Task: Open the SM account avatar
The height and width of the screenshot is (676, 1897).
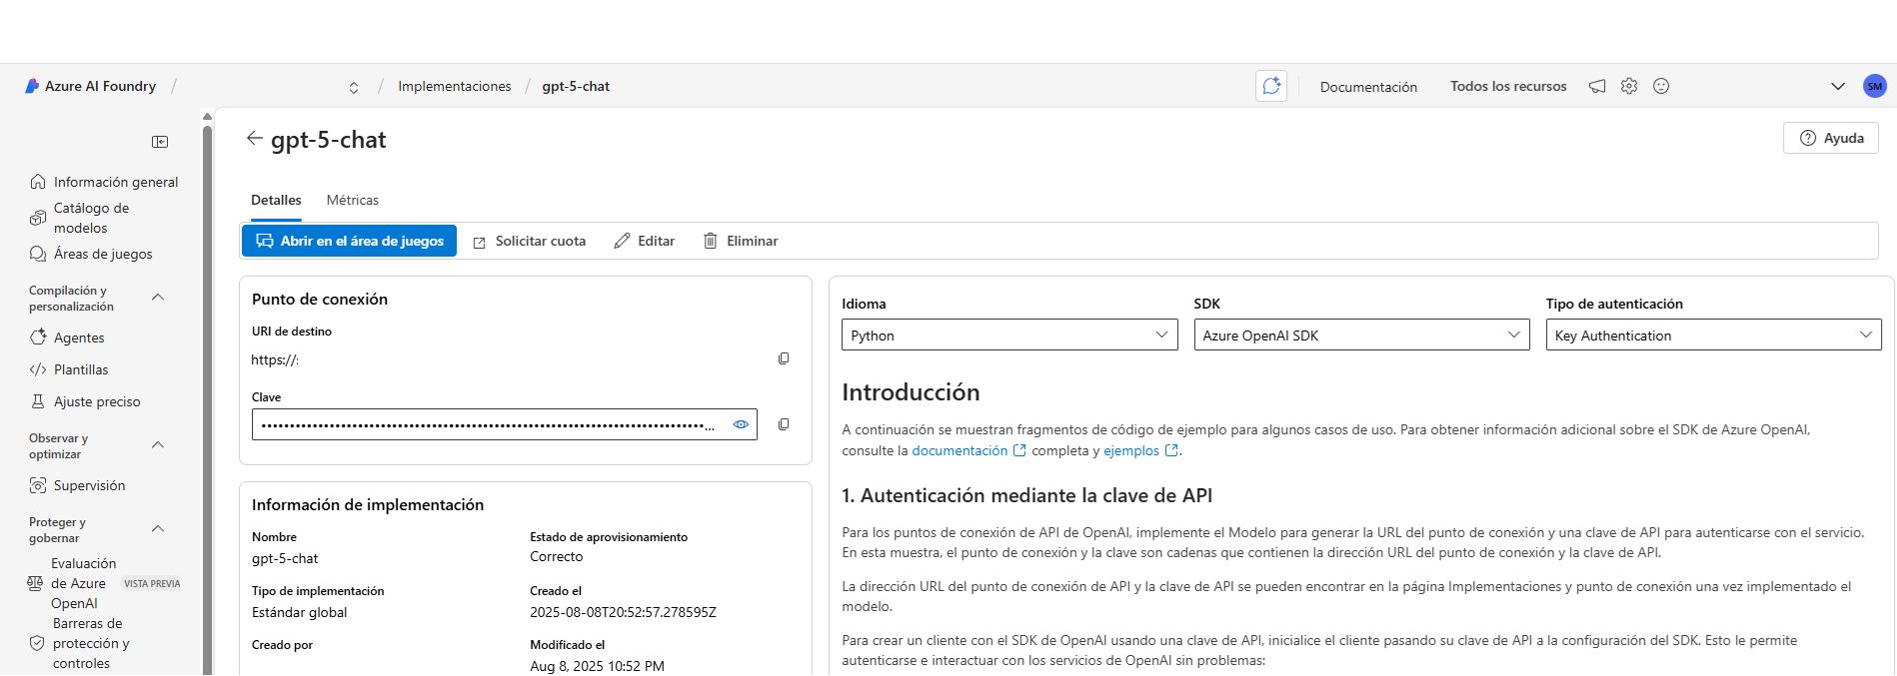Action: pyautogui.click(x=1874, y=86)
